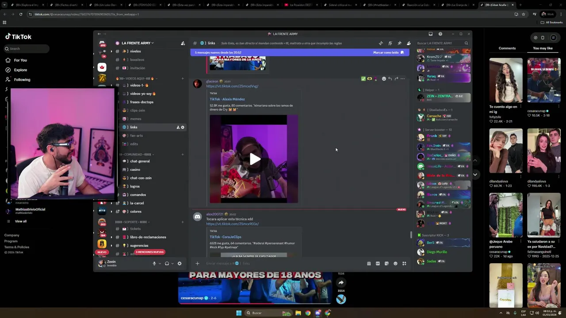
Task: Click the Windows Start button
Action: pos(239,313)
